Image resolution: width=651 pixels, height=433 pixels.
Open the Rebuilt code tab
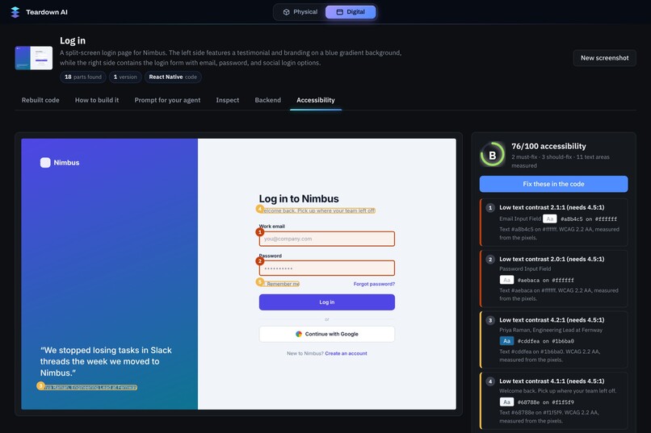click(x=40, y=100)
